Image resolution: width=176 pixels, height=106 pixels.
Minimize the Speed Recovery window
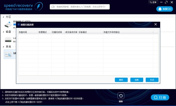point(161,2)
